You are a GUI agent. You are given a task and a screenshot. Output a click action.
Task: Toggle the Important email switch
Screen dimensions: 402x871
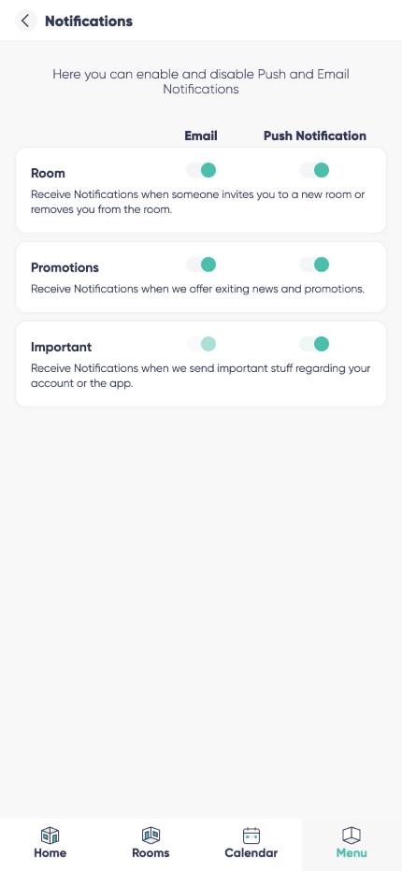click(201, 344)
